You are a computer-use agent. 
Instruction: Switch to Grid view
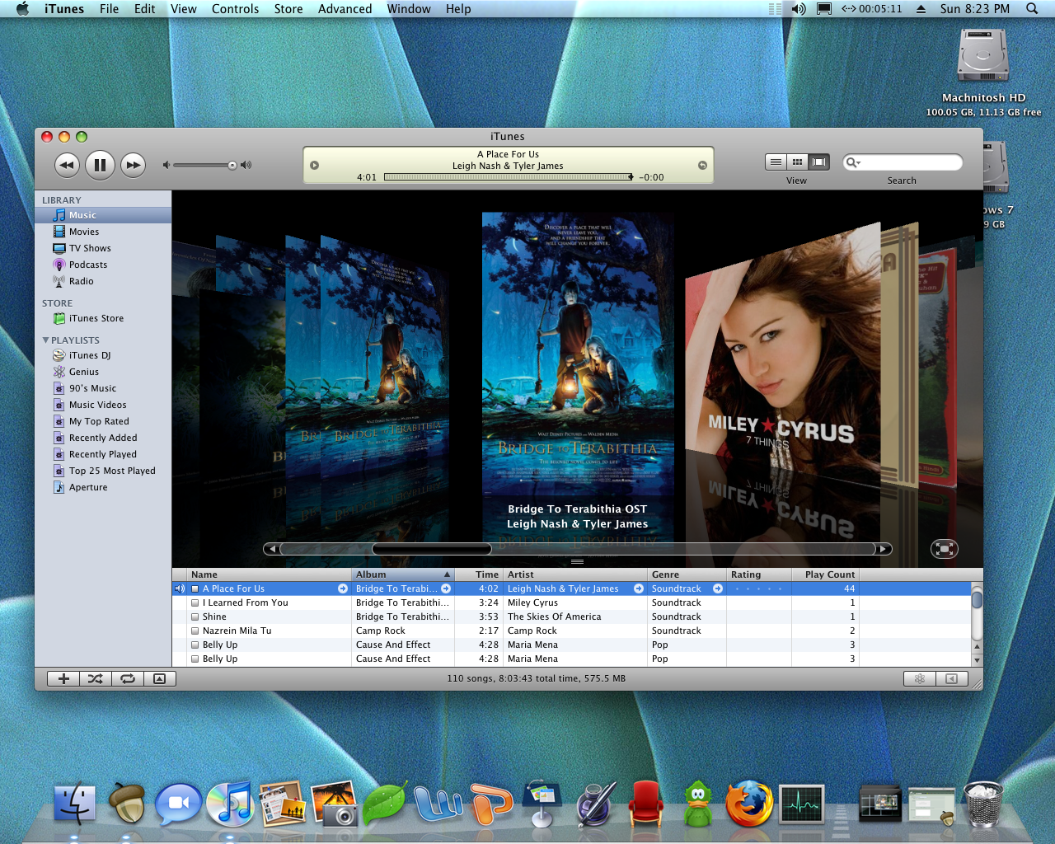[x=797, y=162]
